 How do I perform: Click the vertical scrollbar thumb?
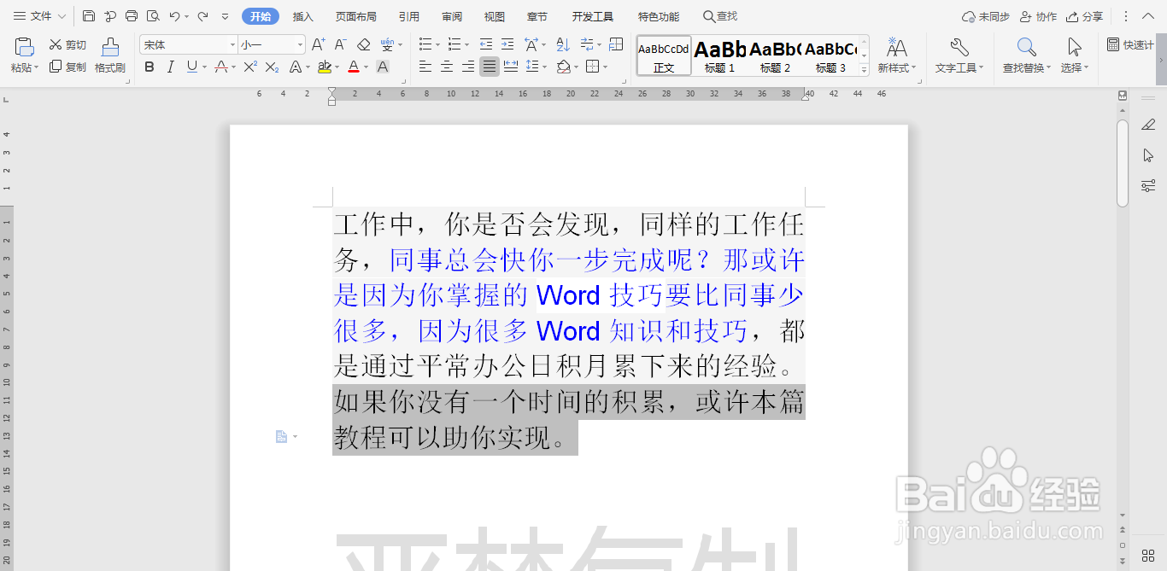pyautogui.click(x=1123, y=162)
